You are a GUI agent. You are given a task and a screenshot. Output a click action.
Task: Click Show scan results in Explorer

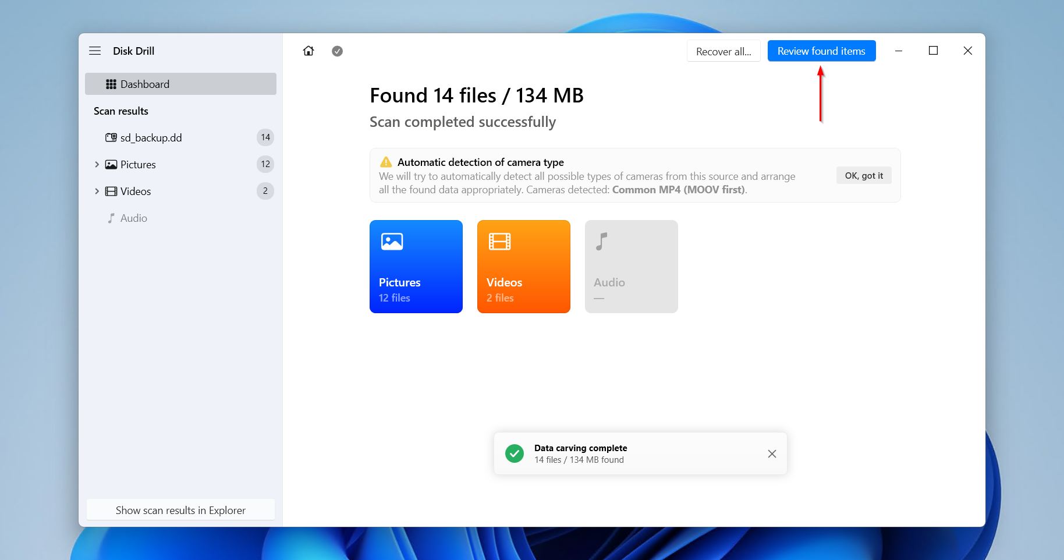[180, 510]
